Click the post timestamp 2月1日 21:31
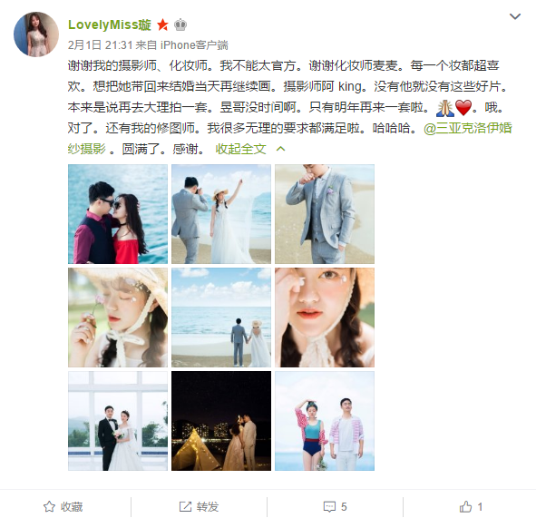This screenshot has width=536, height=518. (x=100, y=44)
